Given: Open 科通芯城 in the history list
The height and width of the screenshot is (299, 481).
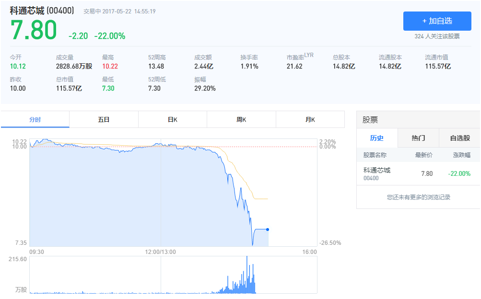Looking at the screenshot, I should point(377,171).
